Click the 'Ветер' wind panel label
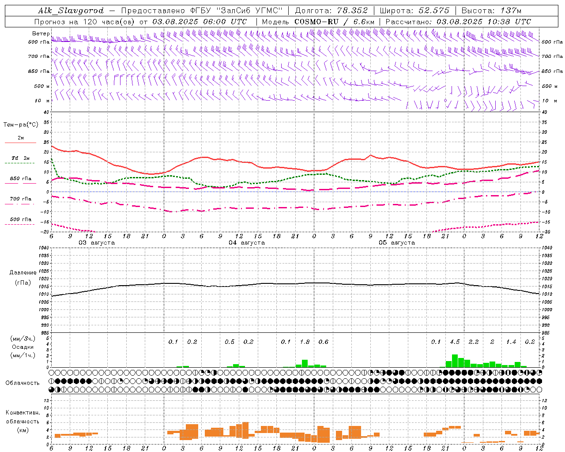 (41, 34)
